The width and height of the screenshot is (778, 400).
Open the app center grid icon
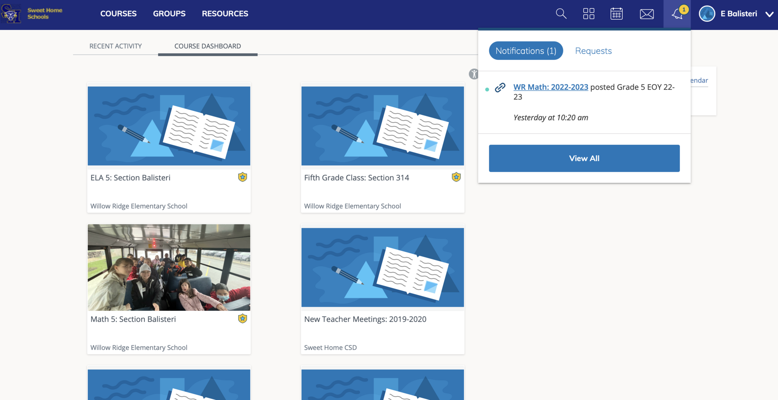pyautogui.click(x=588, y=14)
